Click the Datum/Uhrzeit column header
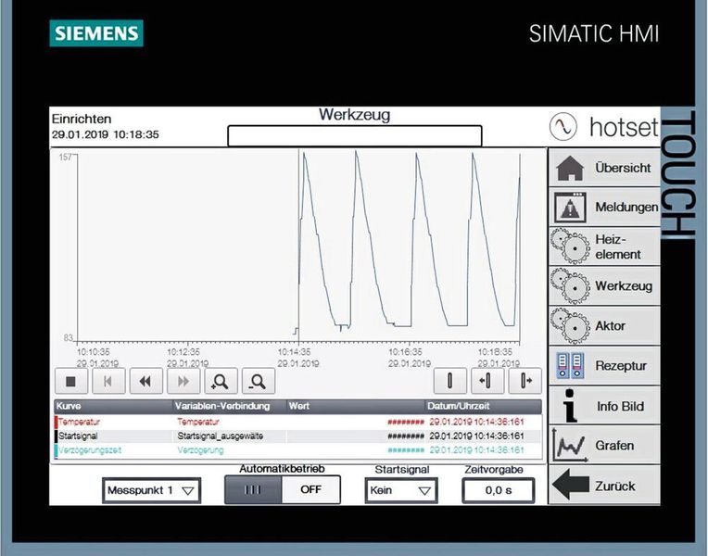Viewport: 708px width, 556px height. pyautogui.click(x=484, y=406)
